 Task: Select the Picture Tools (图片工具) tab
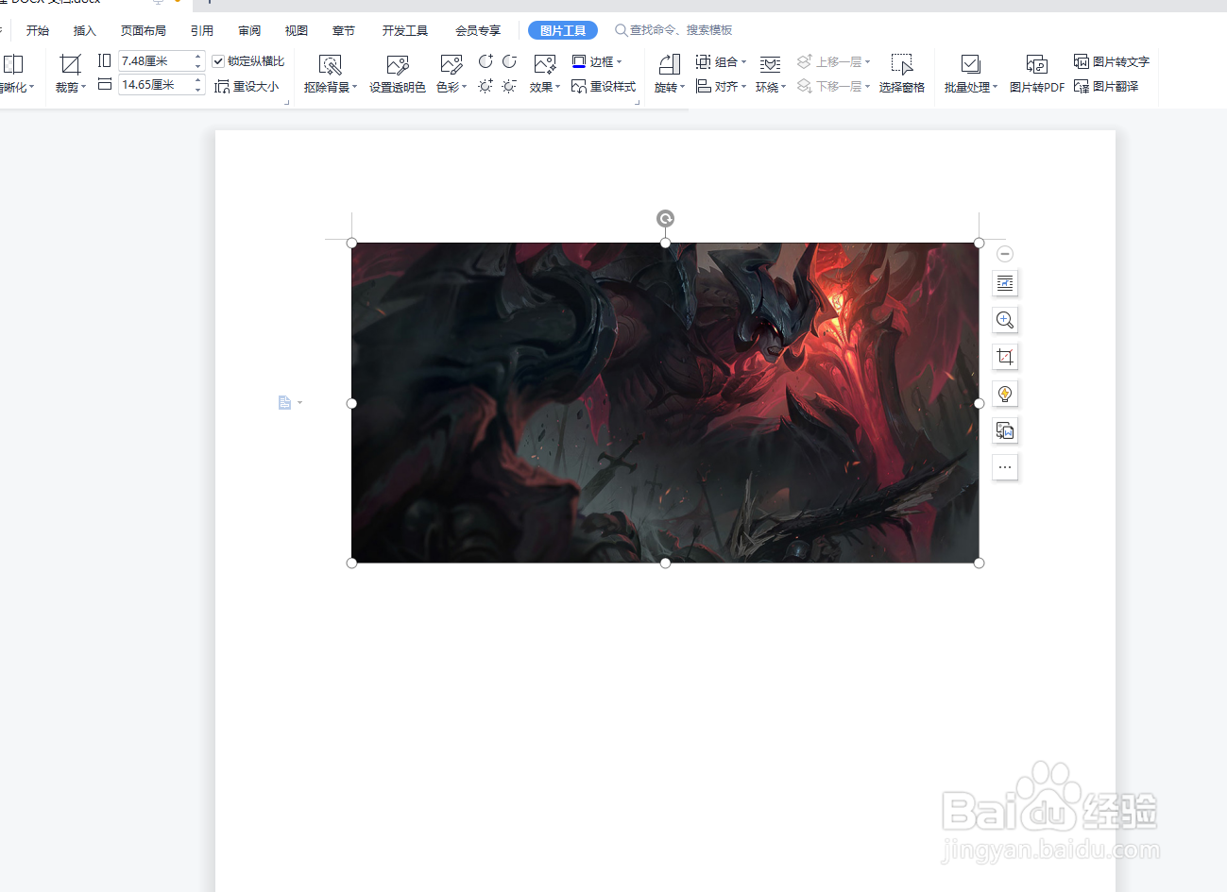[563, 30]
